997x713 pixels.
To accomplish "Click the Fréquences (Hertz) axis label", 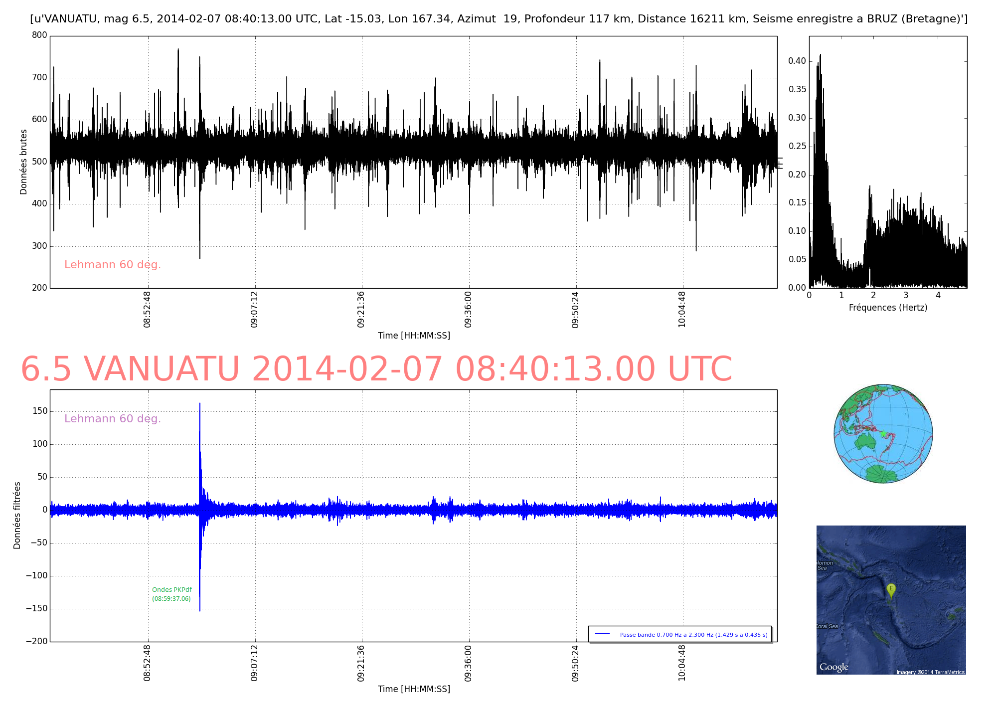I will [x=888, y=308].
